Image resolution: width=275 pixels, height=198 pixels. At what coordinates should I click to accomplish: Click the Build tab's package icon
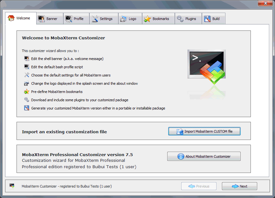click(x=207, y=19)
